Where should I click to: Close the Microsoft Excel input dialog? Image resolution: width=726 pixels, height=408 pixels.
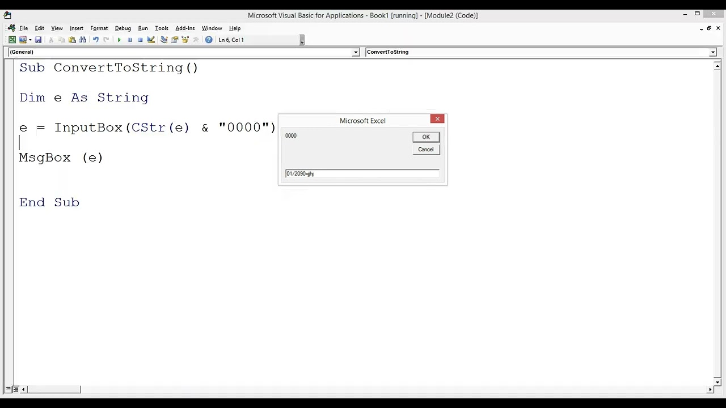[x=437, y=119]
